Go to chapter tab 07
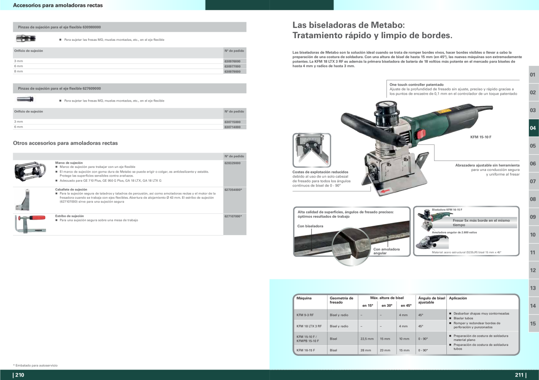Viewport: 539px width, 380px height. (533, 181)
